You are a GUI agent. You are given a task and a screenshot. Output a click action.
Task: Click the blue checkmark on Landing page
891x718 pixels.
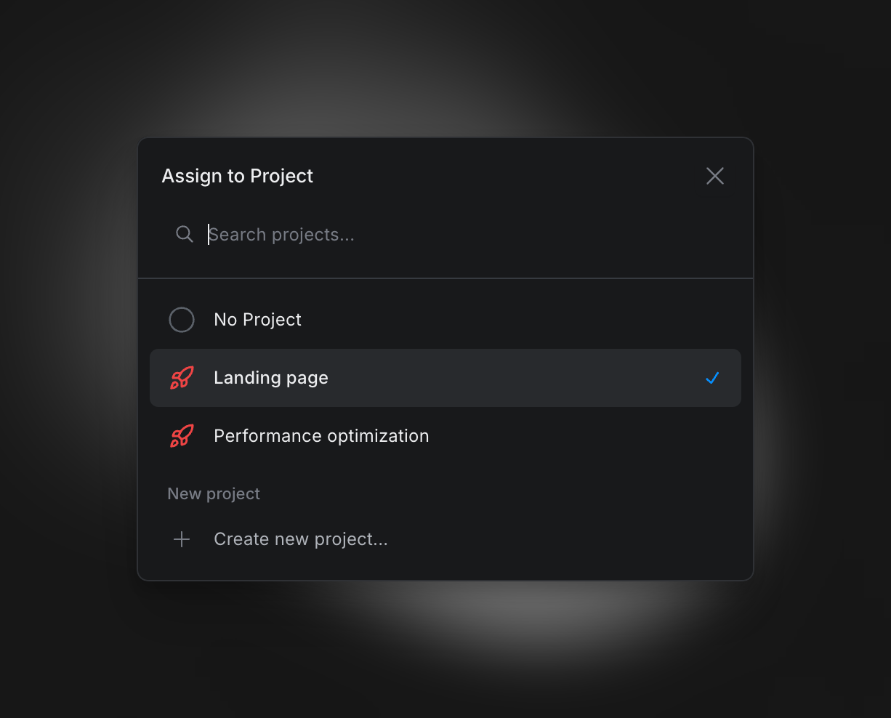tap(712, 378)
